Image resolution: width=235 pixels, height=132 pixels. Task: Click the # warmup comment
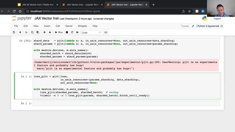(x=112, y=92)
